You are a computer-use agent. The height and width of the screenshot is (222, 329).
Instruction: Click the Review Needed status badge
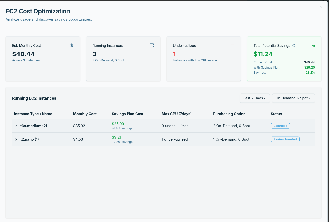(x=285, y=139)
